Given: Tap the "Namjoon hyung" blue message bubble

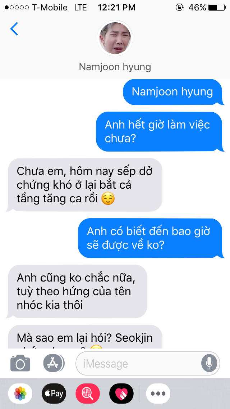Looking at the screenshot, I should [x=173, y=92].
